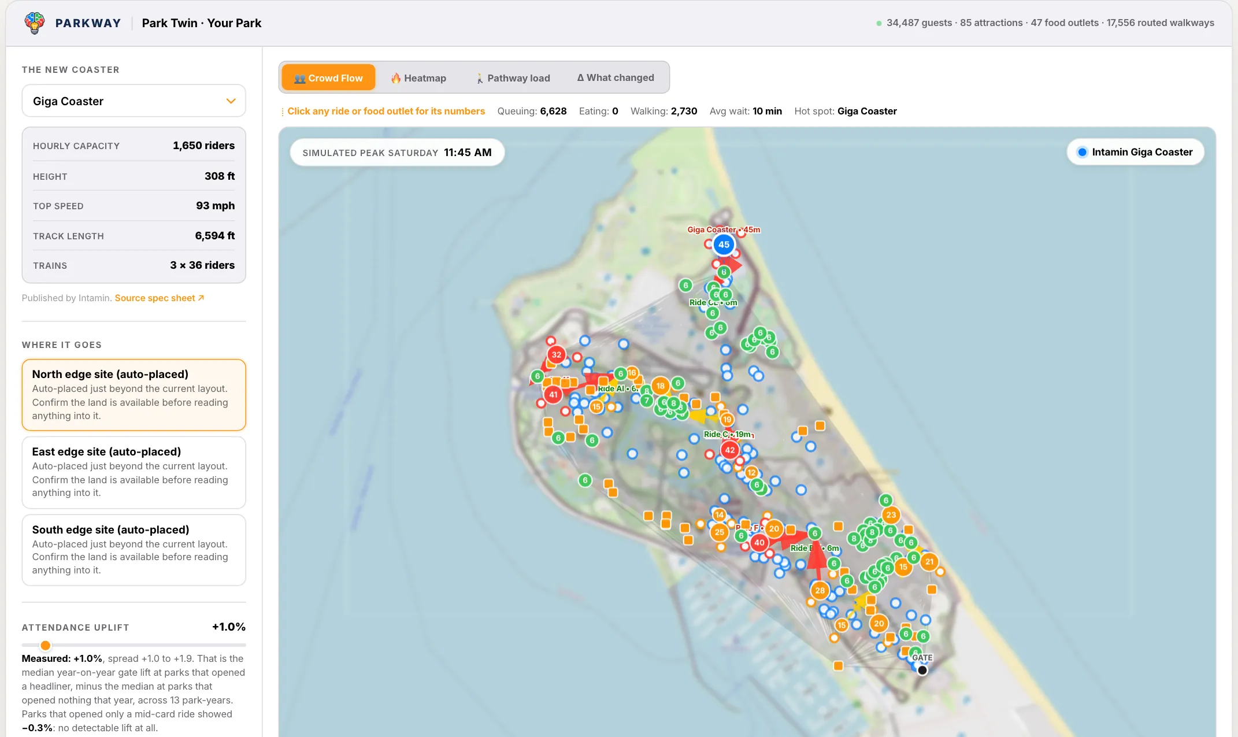
Task: Click the Track Length 6,594 ft row
Action: pos(134,236)
